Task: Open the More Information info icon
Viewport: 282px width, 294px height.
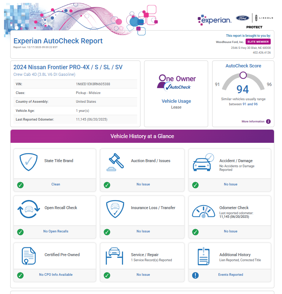Action: tap(268, 122)
